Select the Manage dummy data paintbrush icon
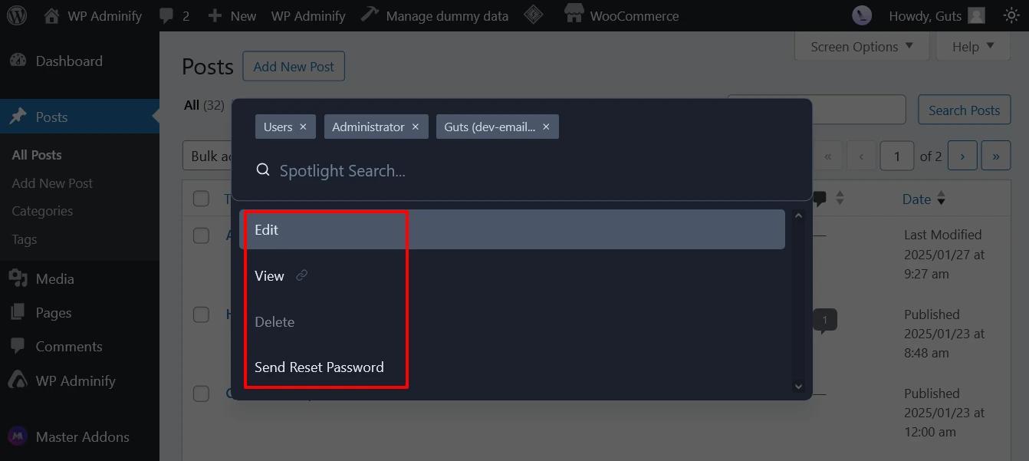 (370, 14)
